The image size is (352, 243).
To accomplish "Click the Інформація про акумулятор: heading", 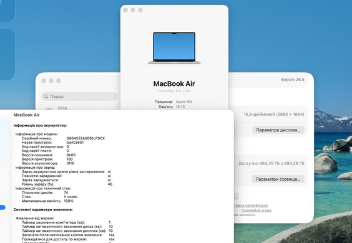I will (40, 125).
